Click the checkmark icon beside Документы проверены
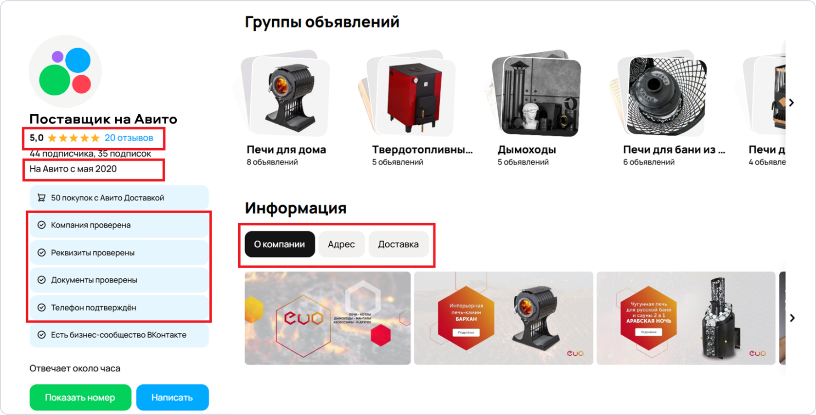This screenshot has height=415, width=816. click(x=41, y=280)
